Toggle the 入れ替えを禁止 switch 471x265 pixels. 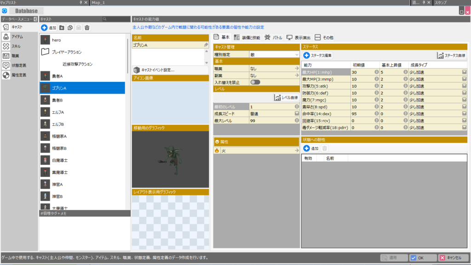[255, 82]
